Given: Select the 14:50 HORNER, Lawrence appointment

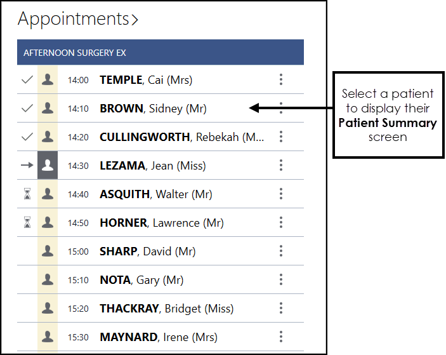Looking at the screenshot, I should [161, 223].
